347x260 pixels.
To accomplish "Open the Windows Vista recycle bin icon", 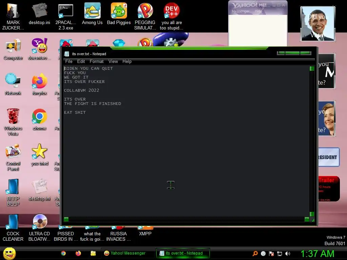I will tap(13, 122).
